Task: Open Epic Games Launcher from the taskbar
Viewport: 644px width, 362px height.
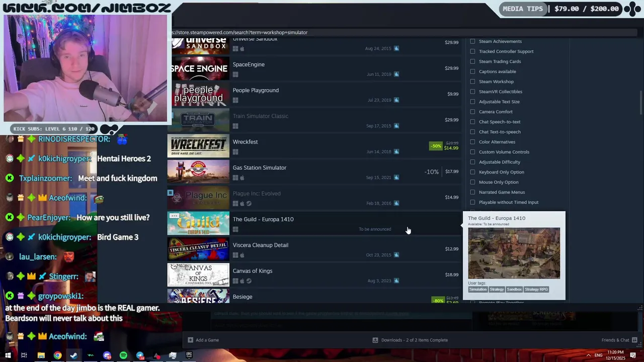Action: (x=189, y=355)
